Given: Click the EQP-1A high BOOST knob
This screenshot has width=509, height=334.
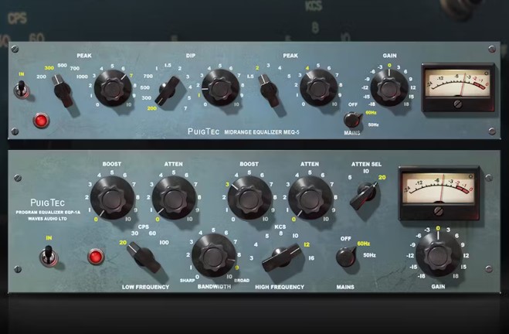Looking at the screenshot, I should tap(249, 198).
